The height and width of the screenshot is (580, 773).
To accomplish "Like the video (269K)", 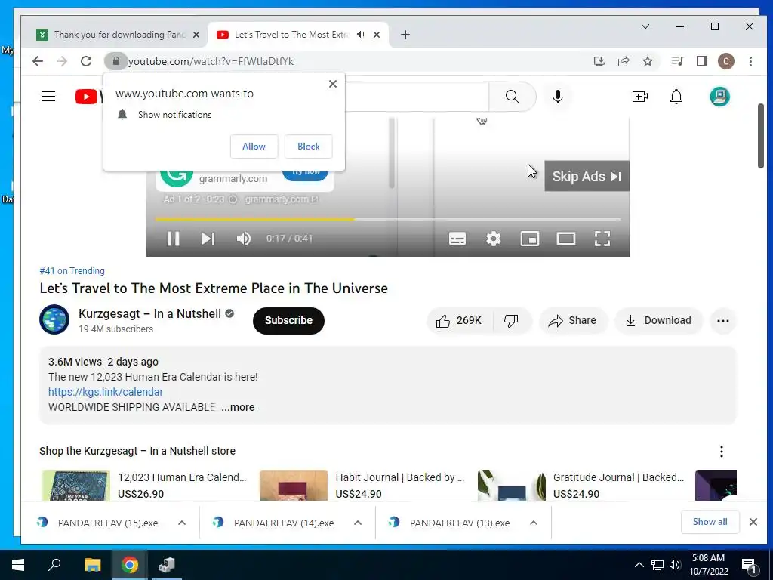I will [459, 320].
